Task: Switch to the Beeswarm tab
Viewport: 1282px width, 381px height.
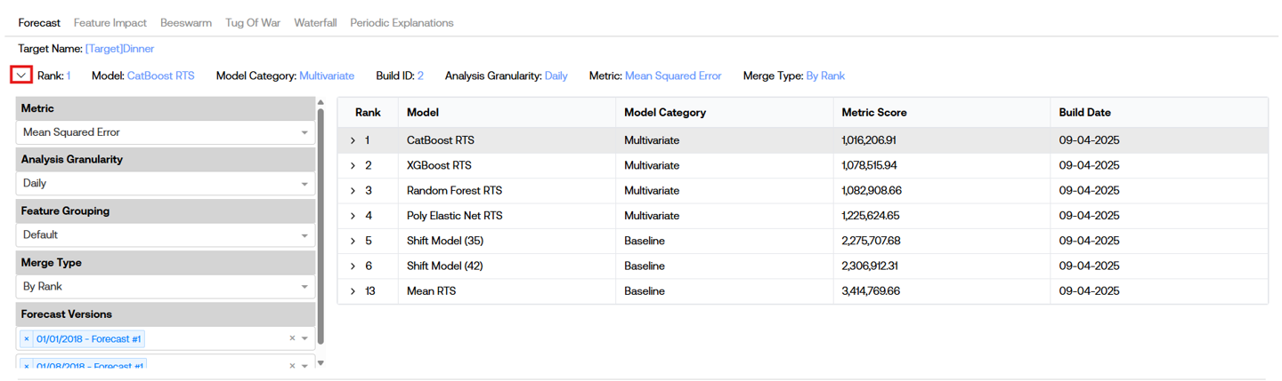Action: [x=186, y=23]
